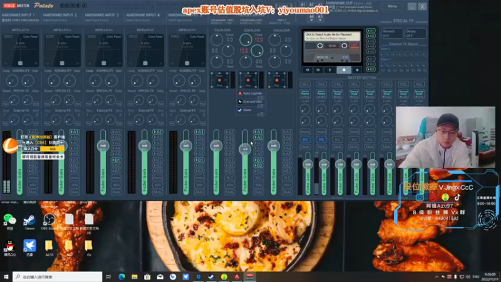Image resolution: width=501 pixels, height=282 pixels.
Task: Switch to Apex Legends red taskbar icon
Action: (x=237, y=276)
